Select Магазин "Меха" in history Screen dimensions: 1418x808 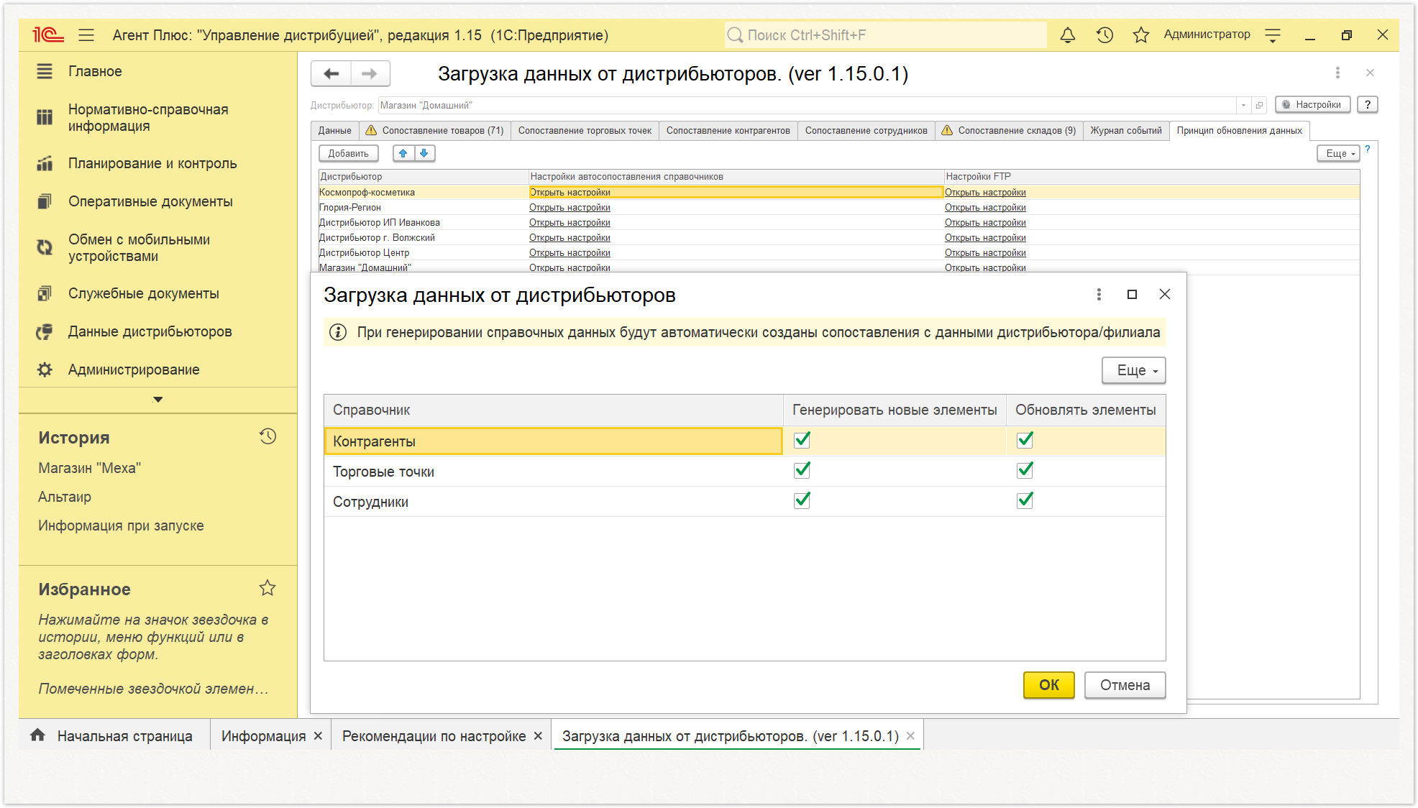[89, 468]
